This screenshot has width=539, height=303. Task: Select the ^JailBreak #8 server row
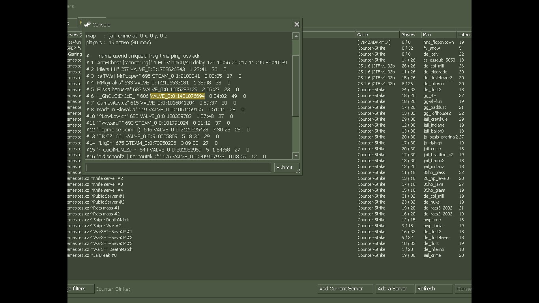[x=269, y=255]
